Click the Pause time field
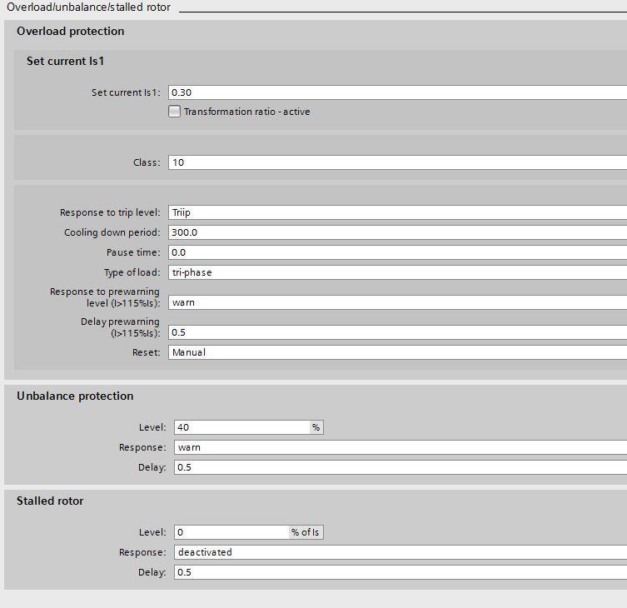This screenshot has height=608, width=627. coord(397,252)
